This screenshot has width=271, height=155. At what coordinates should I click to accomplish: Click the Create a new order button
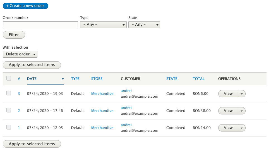(25, 6)
